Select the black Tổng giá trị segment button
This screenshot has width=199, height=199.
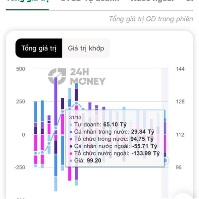pyautogui.click(x=39, y=48)
